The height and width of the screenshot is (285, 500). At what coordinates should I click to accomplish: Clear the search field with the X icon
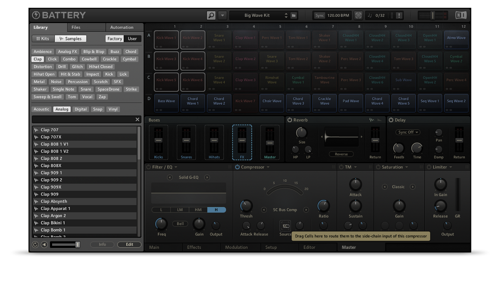137,119
